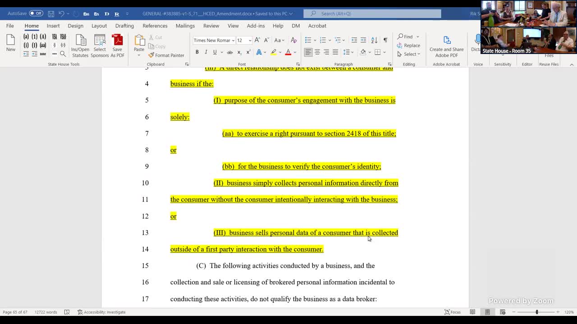Viewport: 577px width, 324px height.
Task: Click the Select Sponsors icon
Action: (x=100, y=41)
